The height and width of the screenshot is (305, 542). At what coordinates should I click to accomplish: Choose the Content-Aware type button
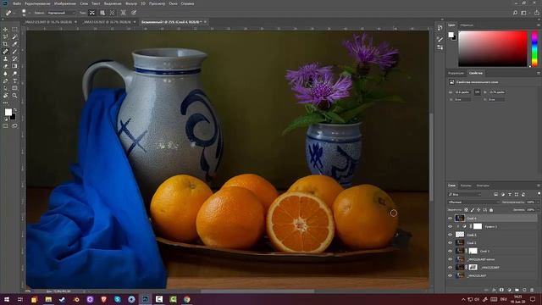point(92,13)
